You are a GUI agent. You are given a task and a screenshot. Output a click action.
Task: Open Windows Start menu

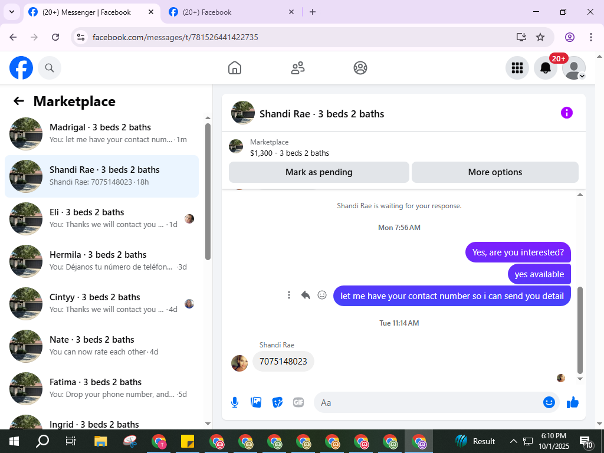pyautogui.click(x=14, y=441)
